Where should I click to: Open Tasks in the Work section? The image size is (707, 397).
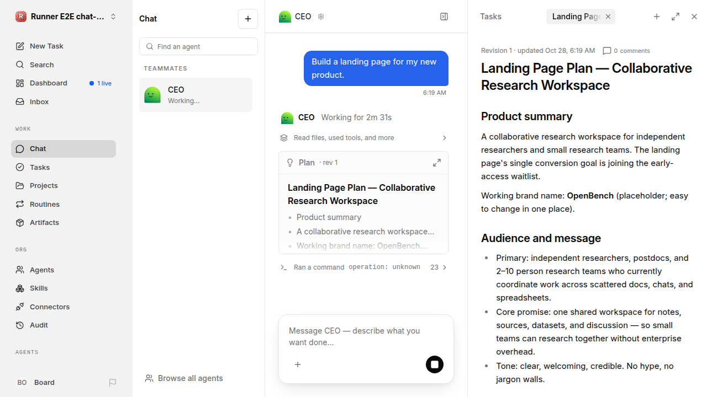(x=64, y=167)
